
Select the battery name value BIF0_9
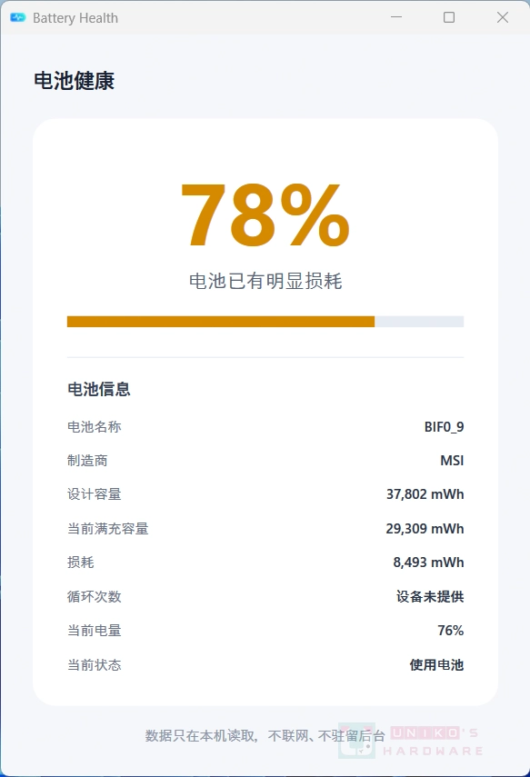[444, 426]
